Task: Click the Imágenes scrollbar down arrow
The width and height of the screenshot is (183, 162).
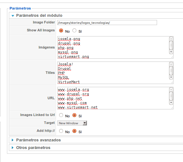Action: tap(171, 52)
